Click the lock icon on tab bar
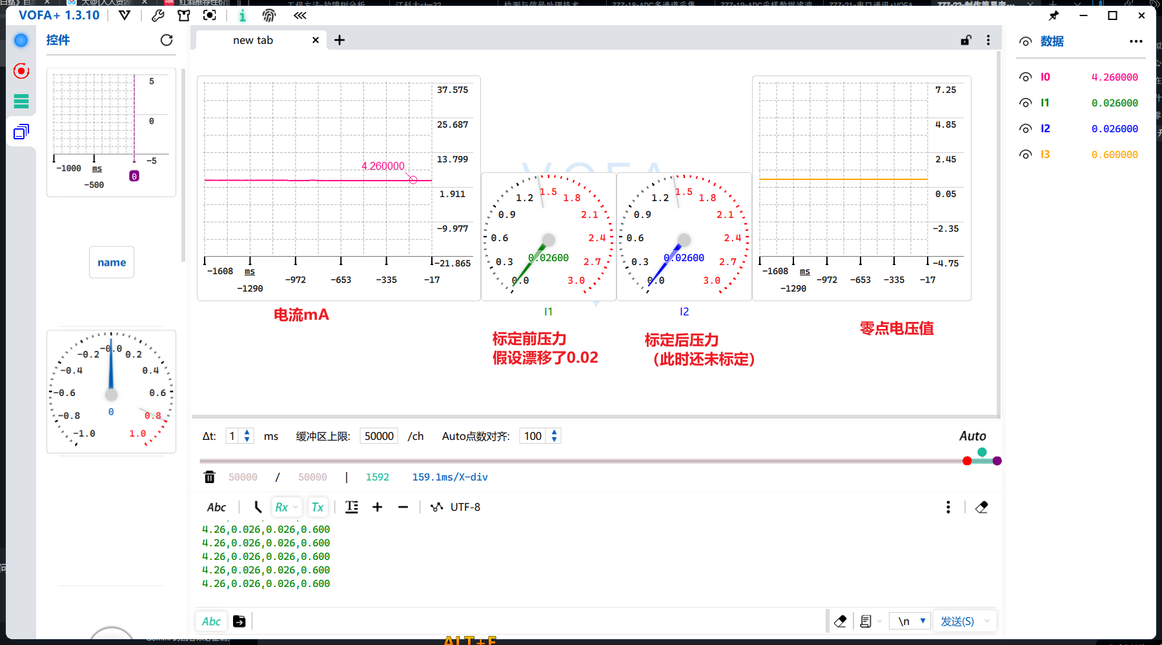This screenshot has height=645, width=1162. coord(966,40)
